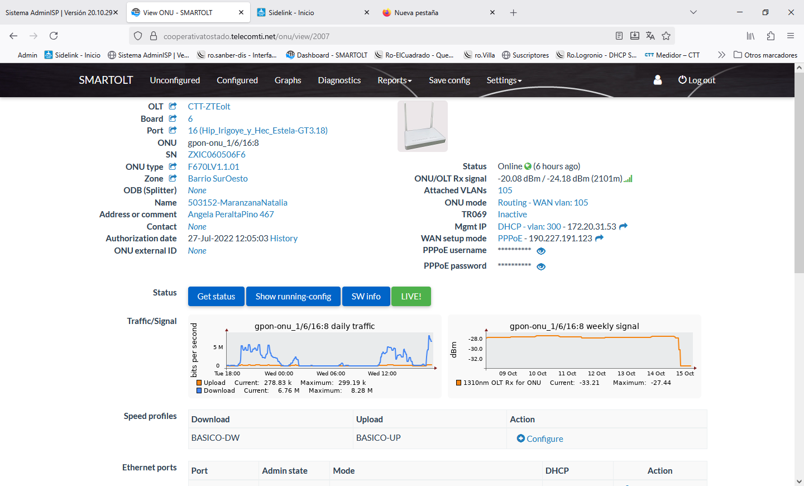Viewport: 804px width, 486px height.
Task: Expand the Reports dropdown menu
Action: tap(394, 80)
